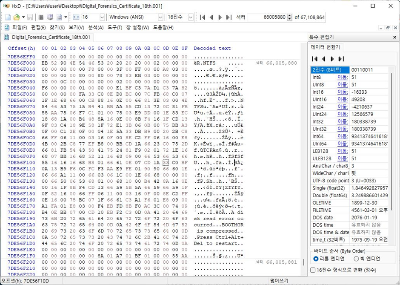This screenshot has height=285, width=400.
Task: Click the status bar offset 7DE56F10D
Action: 25,281
